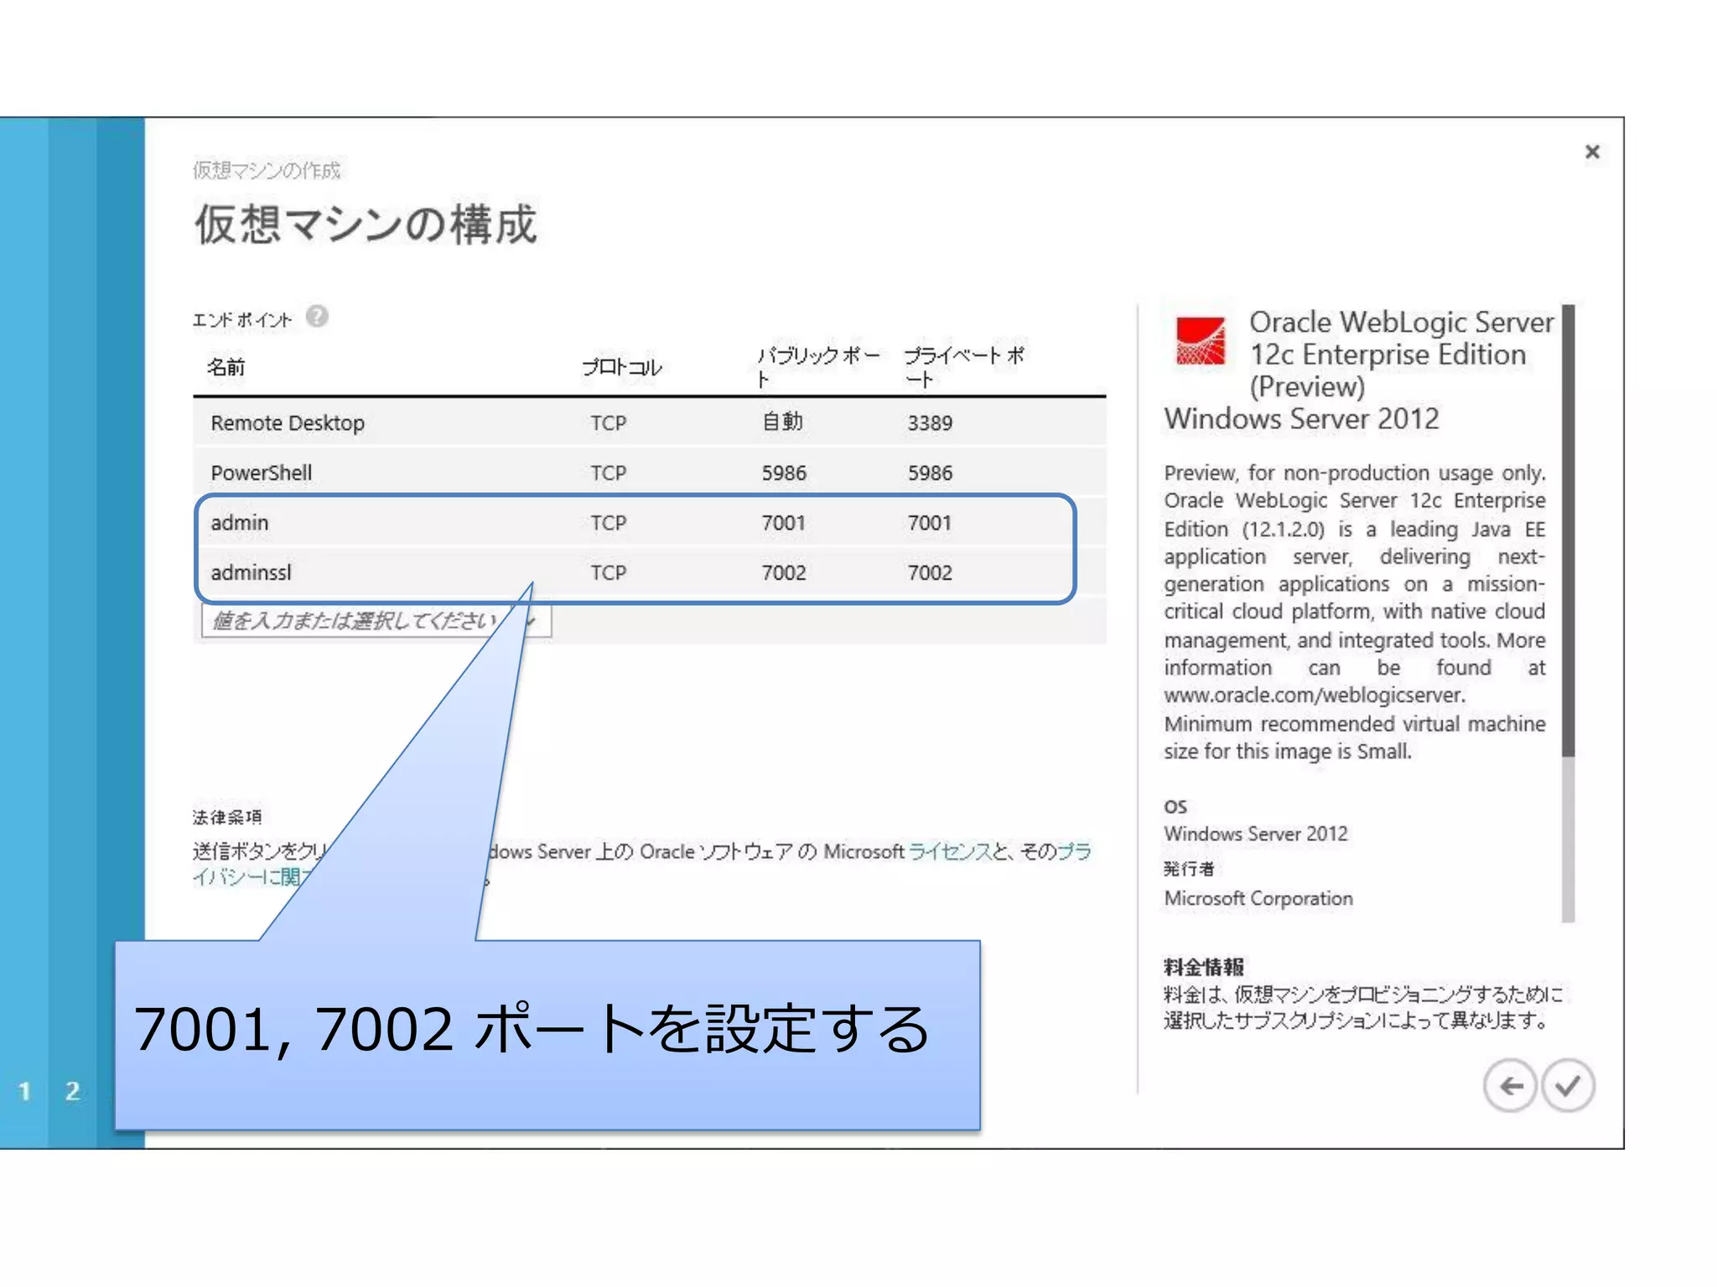Screen dimensions: 1717x1287
Task: Select the adminssl endpoint name
Action: tap(252, 572)
